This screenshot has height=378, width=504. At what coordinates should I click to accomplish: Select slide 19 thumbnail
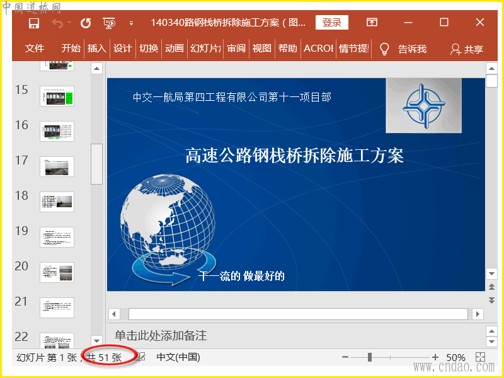(57, 237)
